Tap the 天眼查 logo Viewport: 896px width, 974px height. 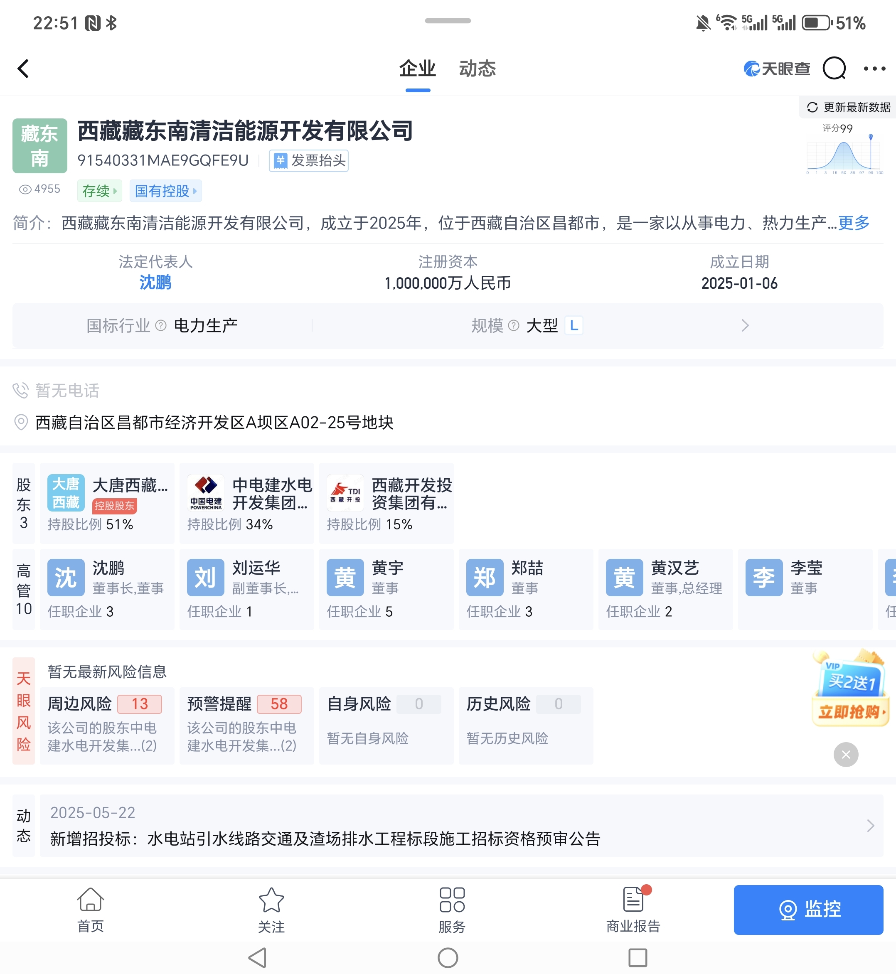point(777,69)
